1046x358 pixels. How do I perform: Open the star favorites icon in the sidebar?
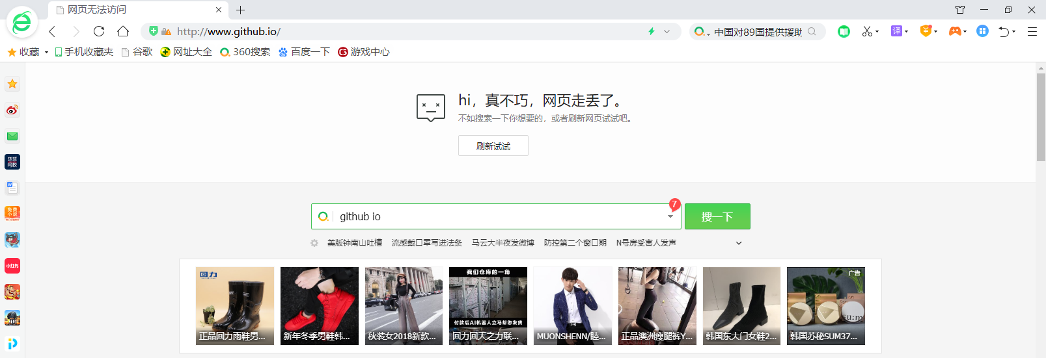pyautogui.click(x=12, y=84)
